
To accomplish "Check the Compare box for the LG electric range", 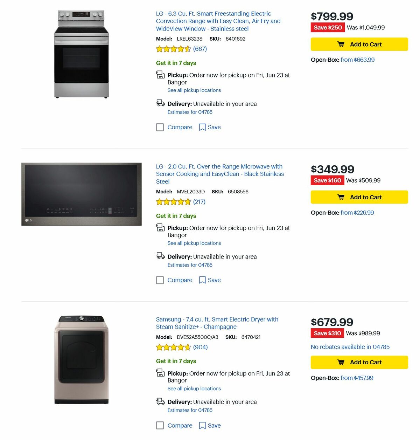I will coord(160,127).
